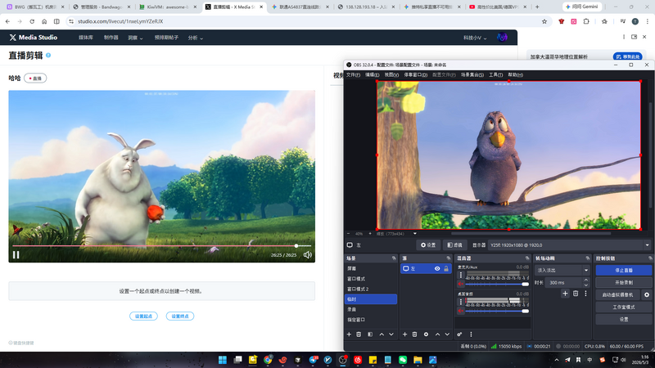Mute the Media Studio video volume
This screenshot has height=368, width=655.
(308, 254)
